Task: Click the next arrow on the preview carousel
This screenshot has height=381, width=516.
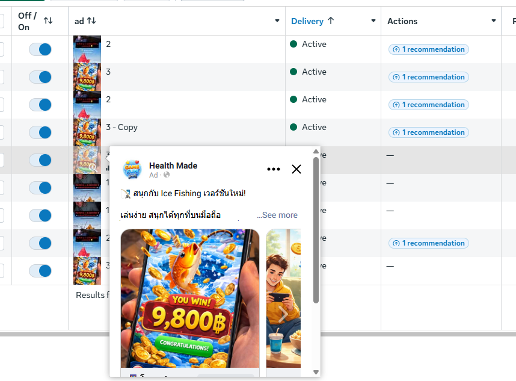Action: tap(283, 314)
